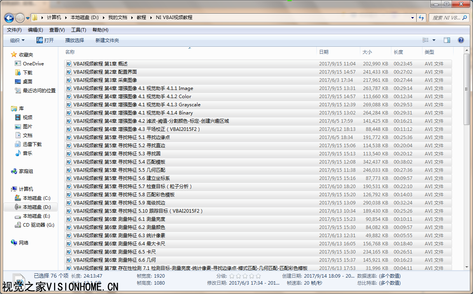The height and width of the screenshot is (294, 473).
Task: Select 本地磁盘 (C:) drive
Action: pyautogui.click(x=37, y=198)
